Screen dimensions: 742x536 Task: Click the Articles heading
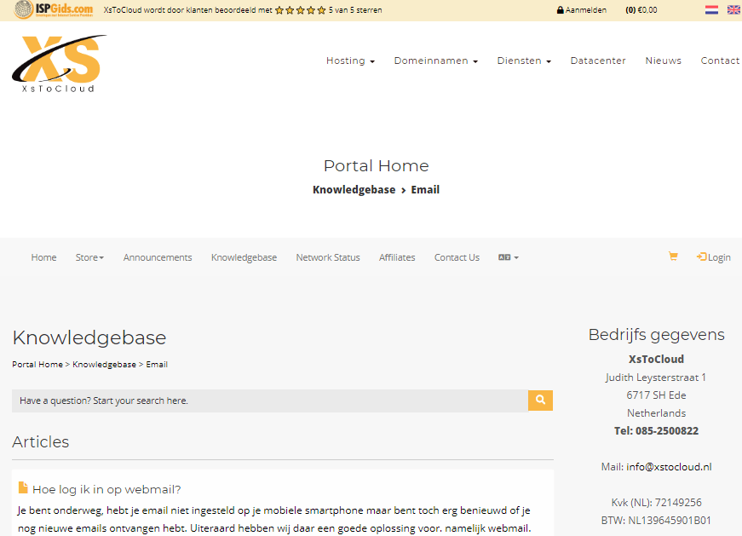tap(41, 441)
